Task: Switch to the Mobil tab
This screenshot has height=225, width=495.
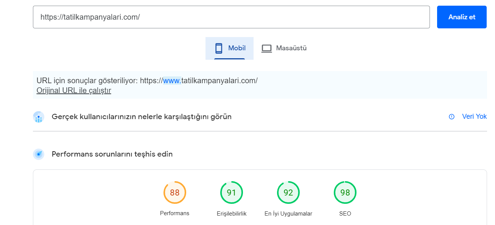Action: [229, 48]
